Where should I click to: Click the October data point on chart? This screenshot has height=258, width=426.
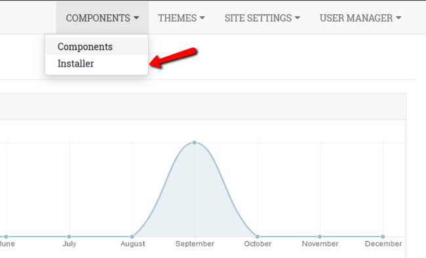coord(258,236)
